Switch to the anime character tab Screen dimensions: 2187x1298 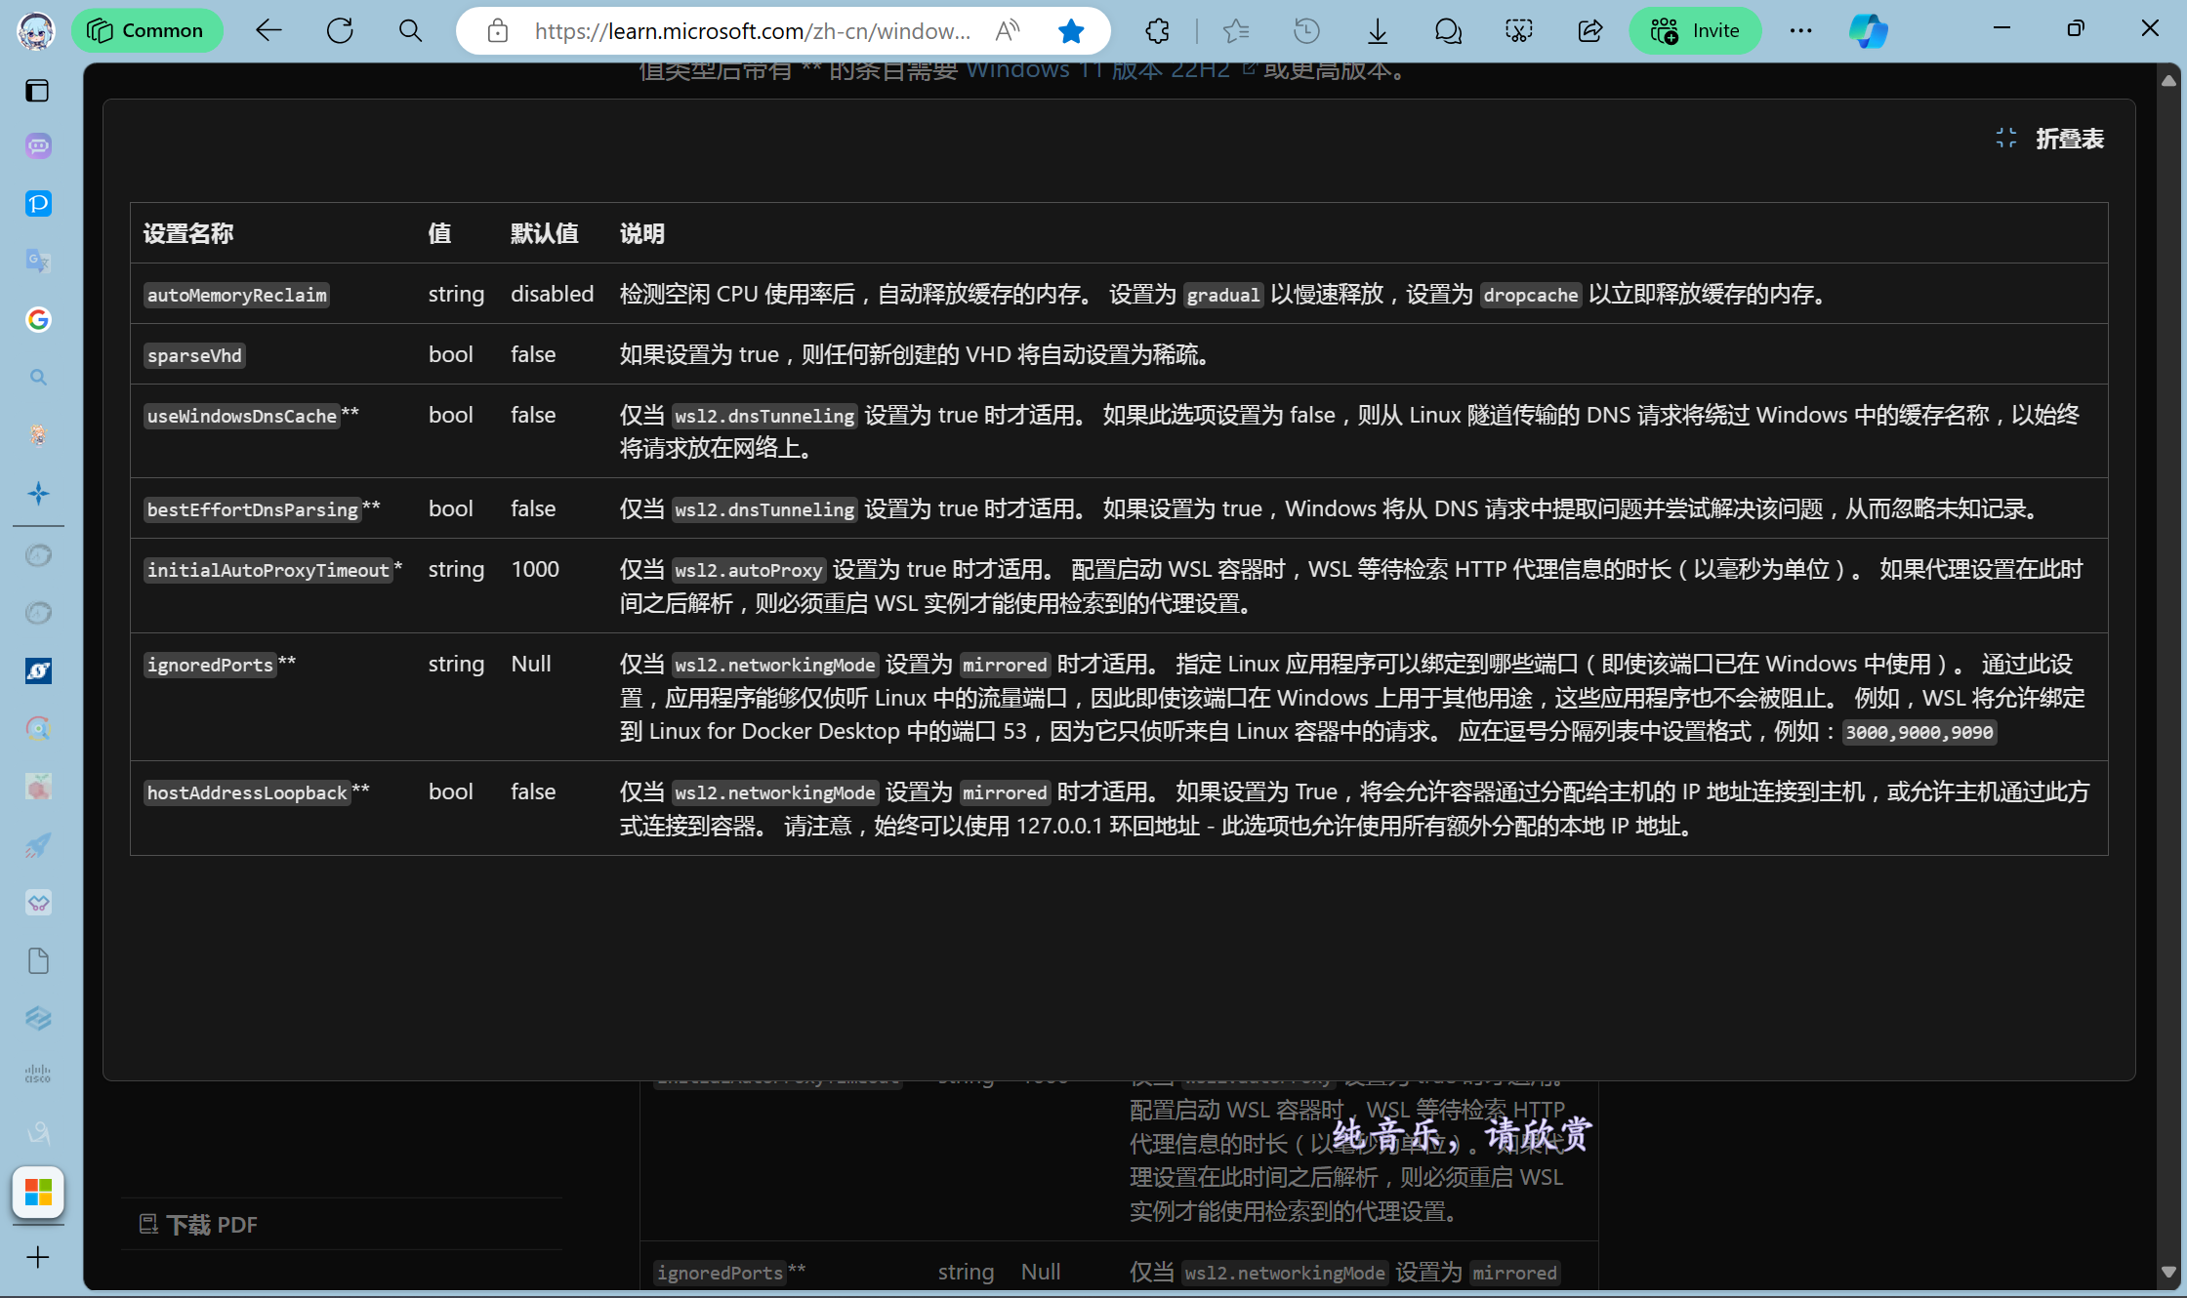tap(38, 435)
